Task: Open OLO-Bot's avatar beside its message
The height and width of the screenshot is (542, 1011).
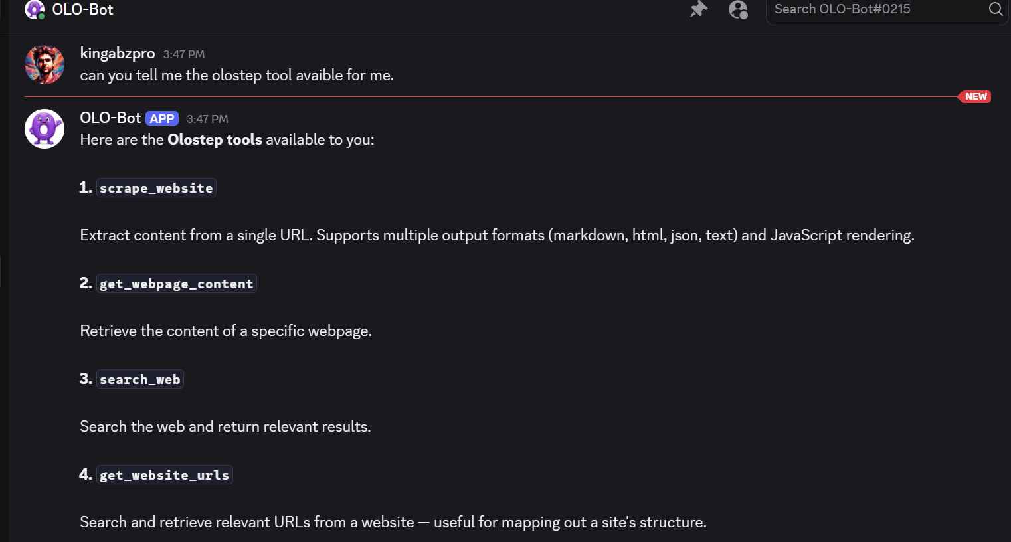Action: pyautogui.click(x=45, y=129)
